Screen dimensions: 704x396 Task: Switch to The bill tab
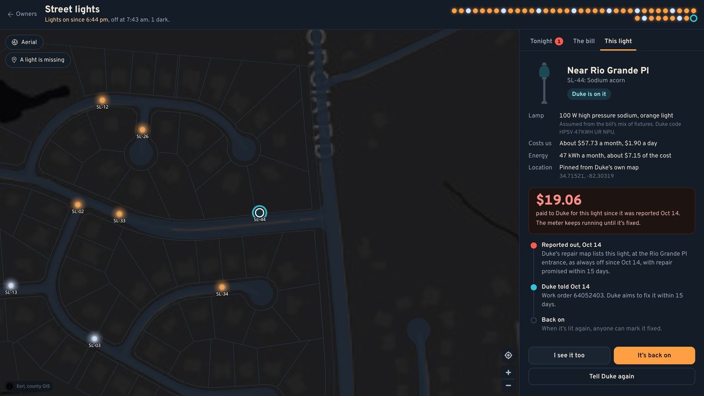pos(584,41)
